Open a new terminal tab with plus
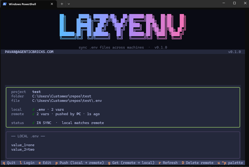Viewport: 249px width, 167px height. (x=62, y=4)
